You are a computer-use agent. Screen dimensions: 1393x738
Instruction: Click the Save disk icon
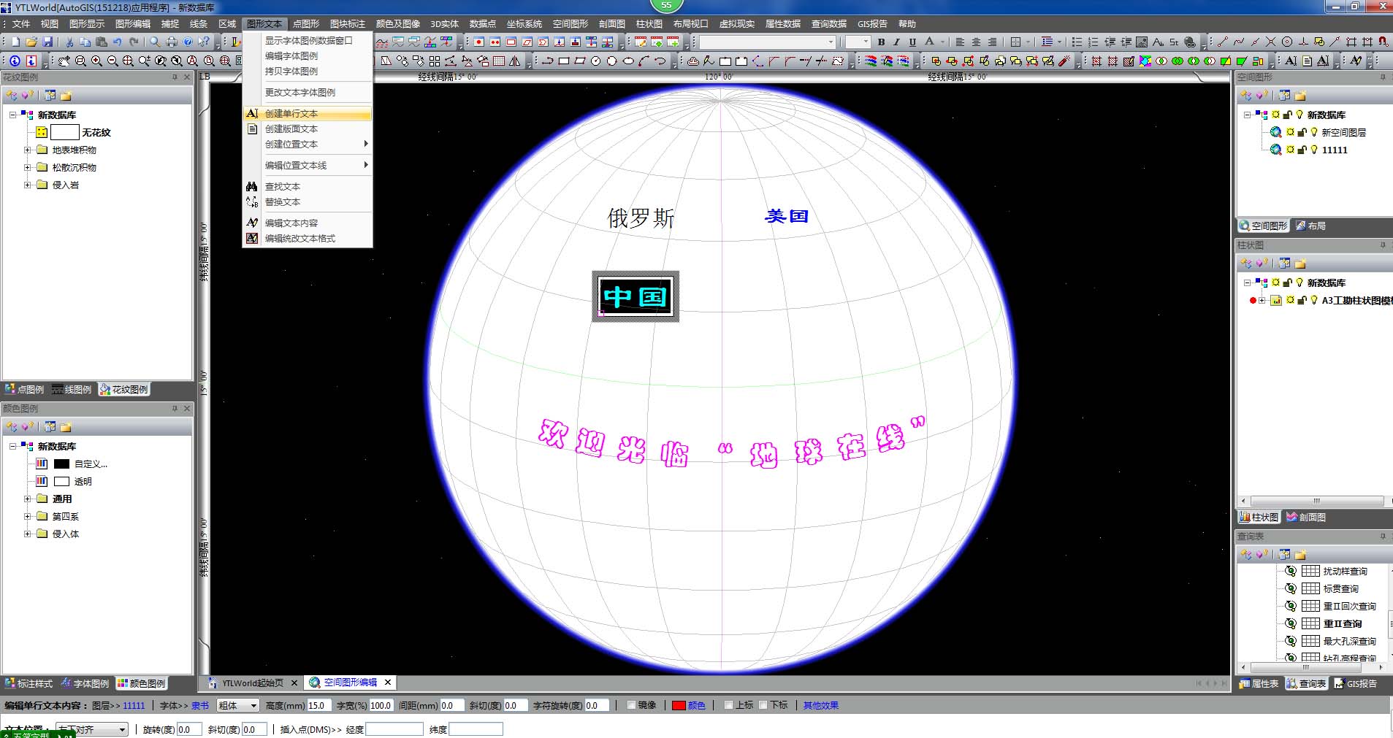coord(47,42)
